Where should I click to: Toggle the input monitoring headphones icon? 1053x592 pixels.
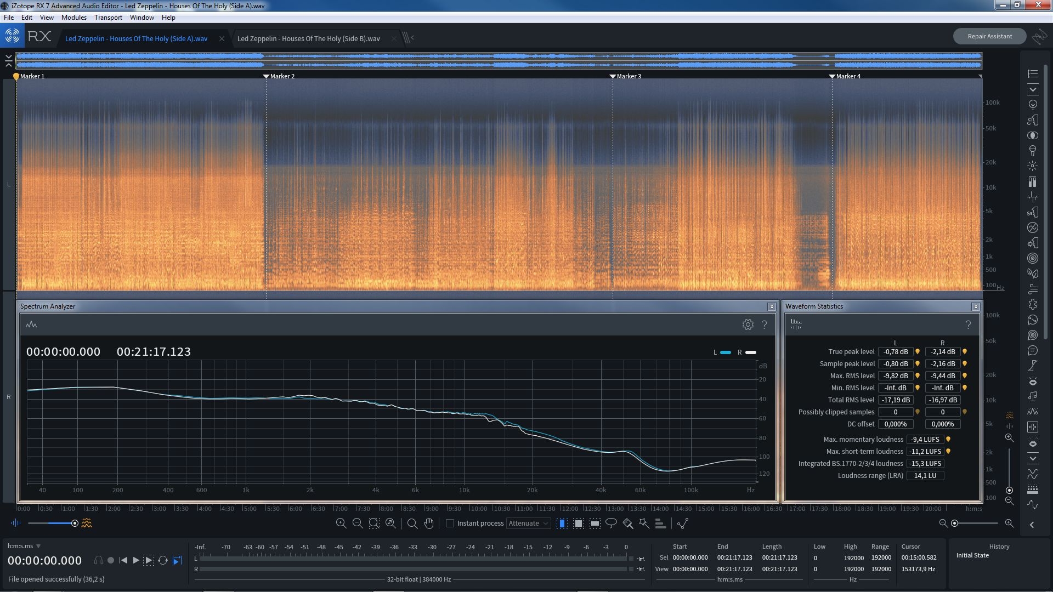(98, 560)
